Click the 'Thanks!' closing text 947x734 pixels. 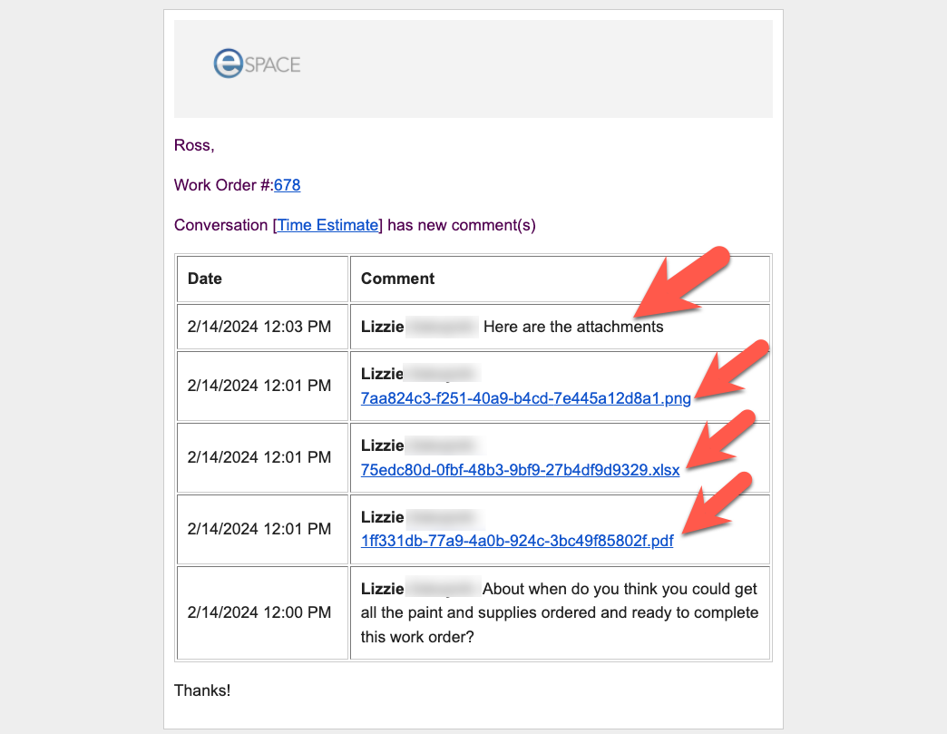(x=202, y=690)
